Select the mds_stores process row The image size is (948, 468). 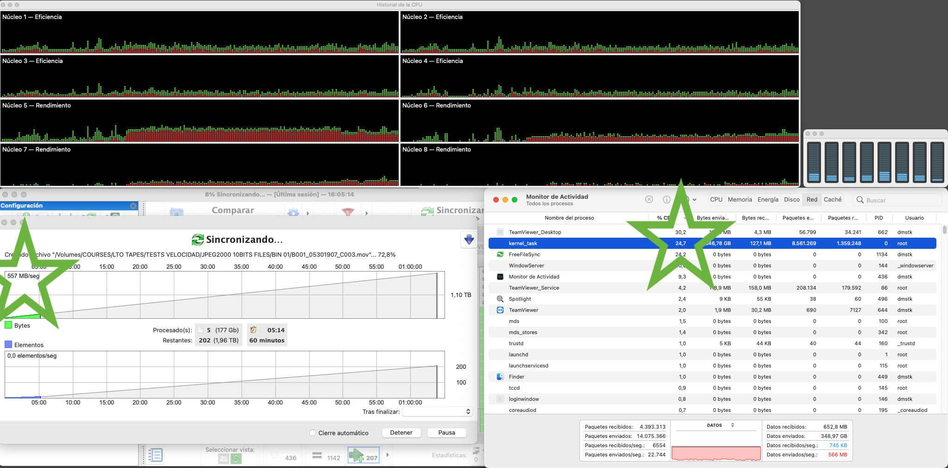(713, 332)
